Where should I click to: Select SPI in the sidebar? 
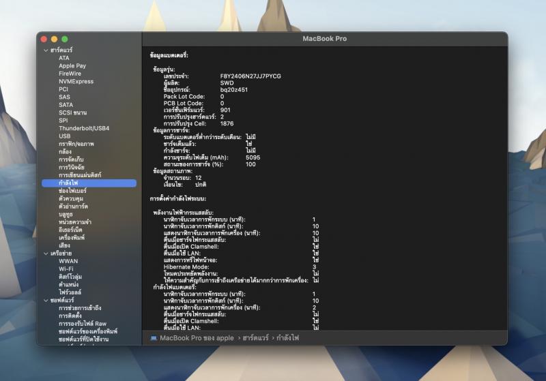coord(63,121)
